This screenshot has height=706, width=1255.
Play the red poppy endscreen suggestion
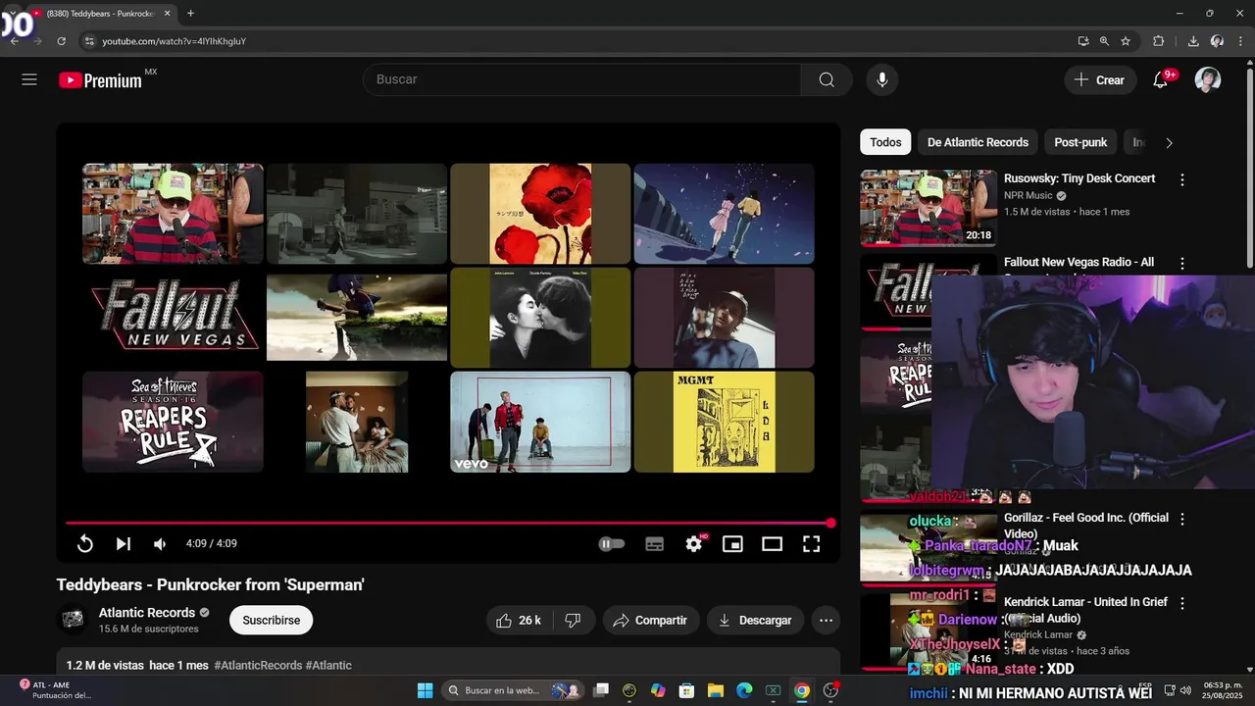[x=540, y=213]
